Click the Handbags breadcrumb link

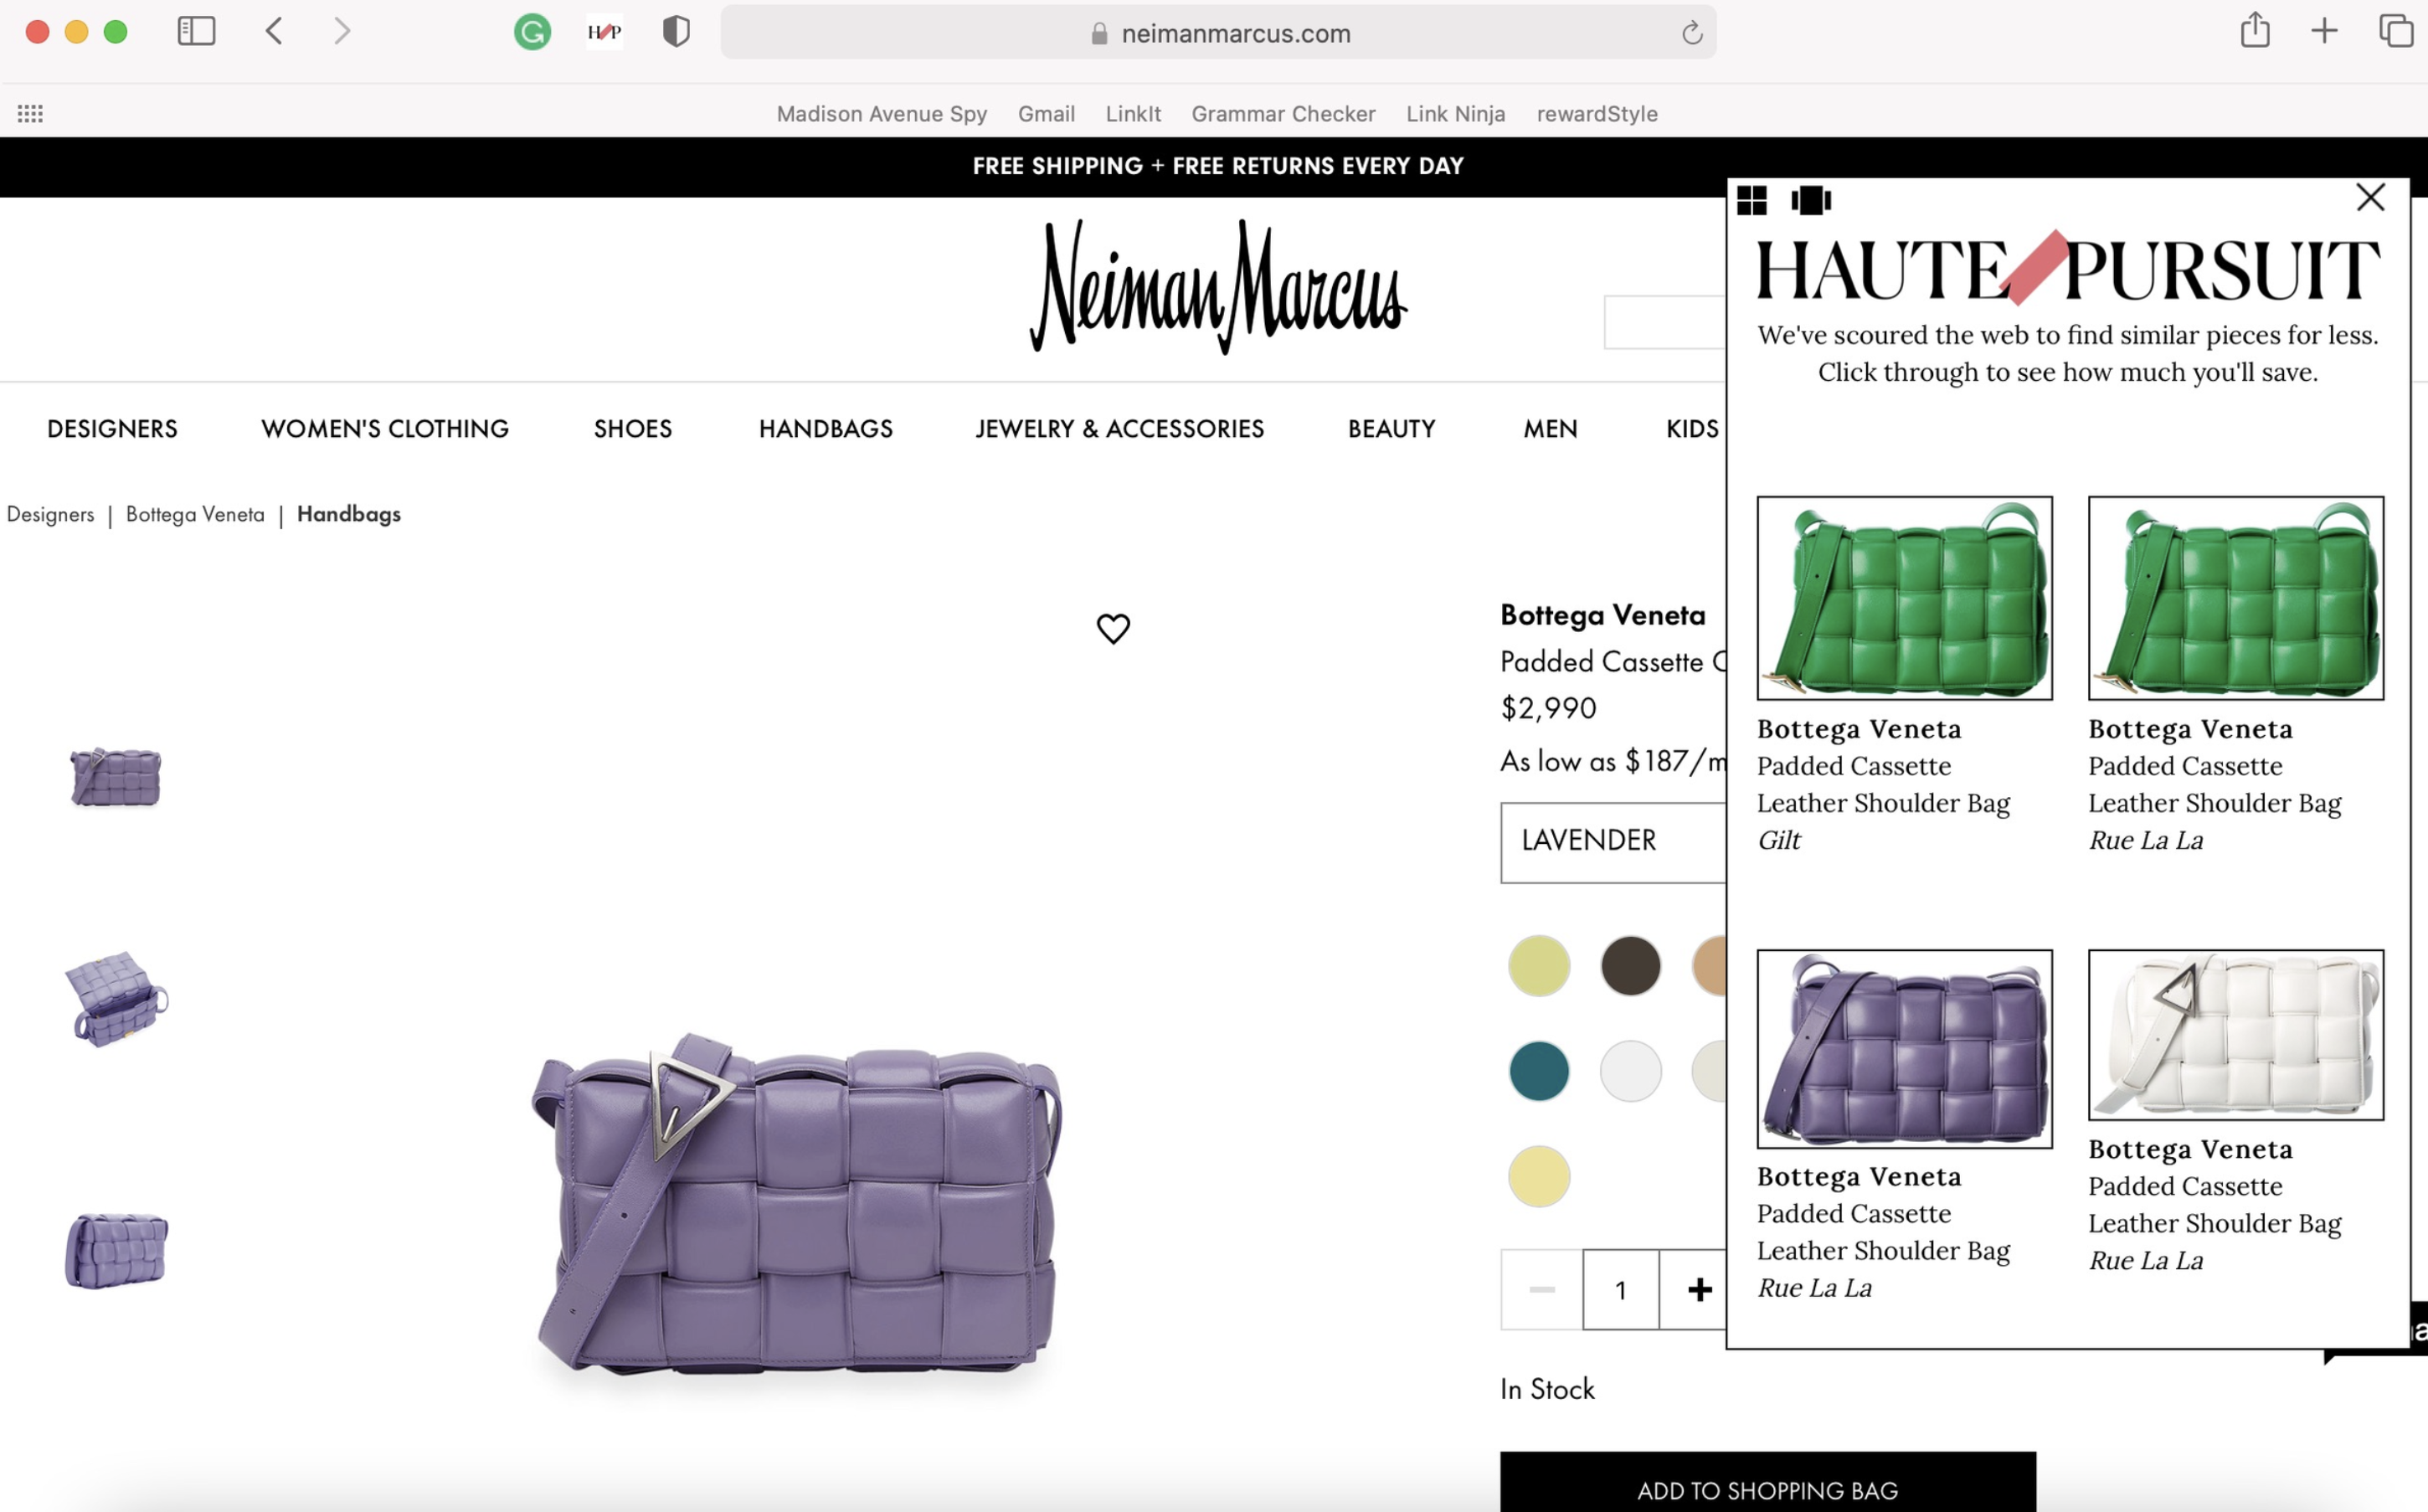click(349, 514)
